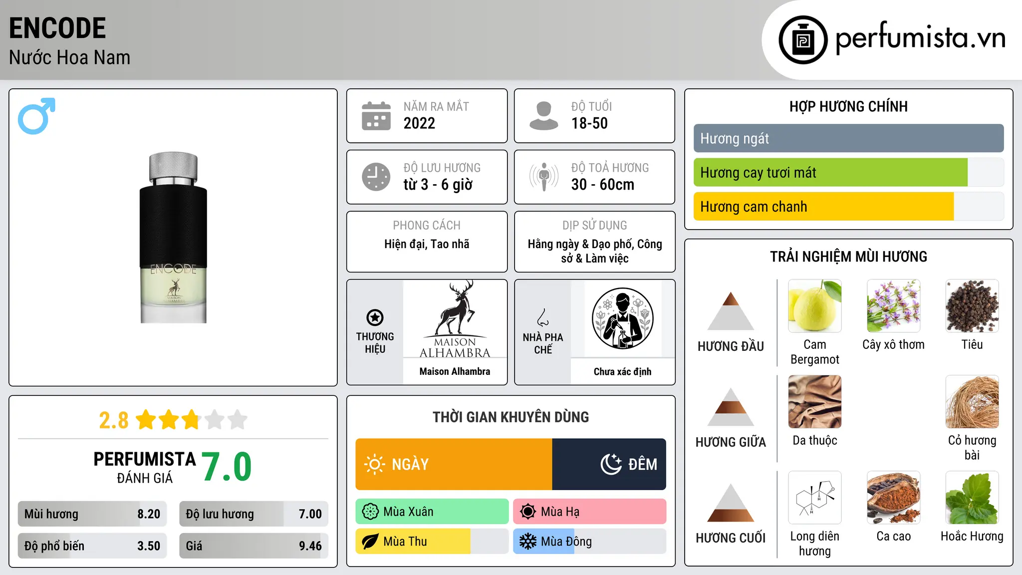This screenshot has width=1022, height=575.
Task: Select the Tiêu pepper note image
Action: 972,306
